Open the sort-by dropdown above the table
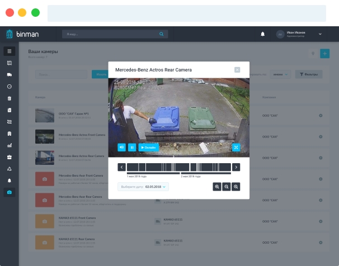Screen dimensions: 339x266 [278, 74]
